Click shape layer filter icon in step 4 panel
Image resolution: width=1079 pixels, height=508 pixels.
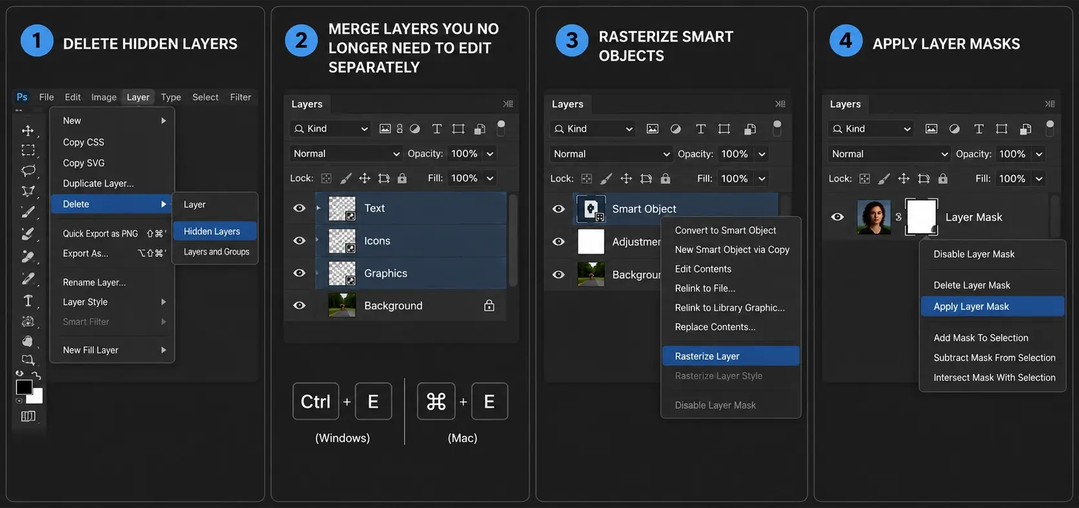coord(1002,129)
